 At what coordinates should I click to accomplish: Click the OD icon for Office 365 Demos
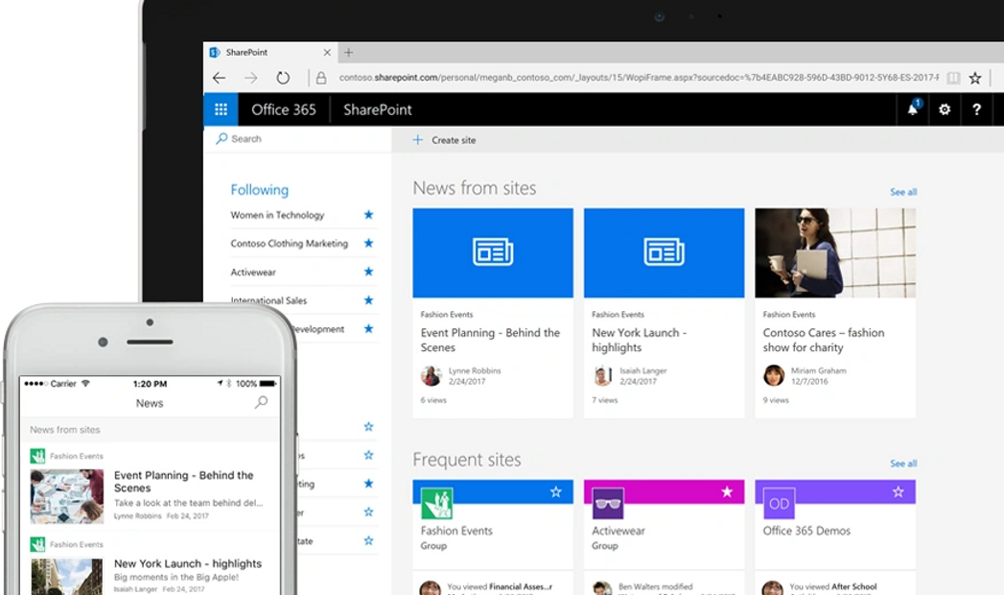[x=779, y=504]
